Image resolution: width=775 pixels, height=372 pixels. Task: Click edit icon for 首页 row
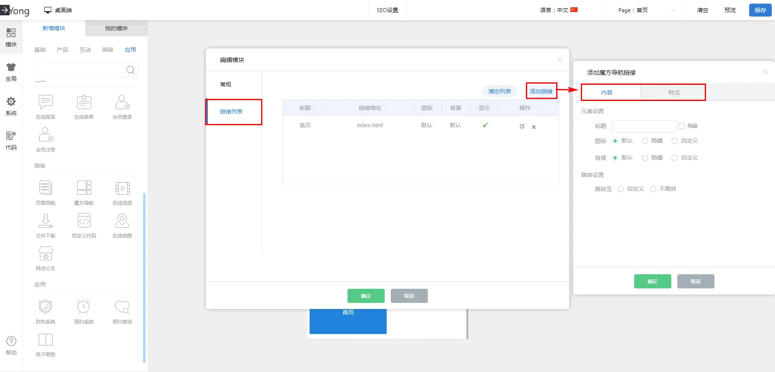[x=522, y=126]
